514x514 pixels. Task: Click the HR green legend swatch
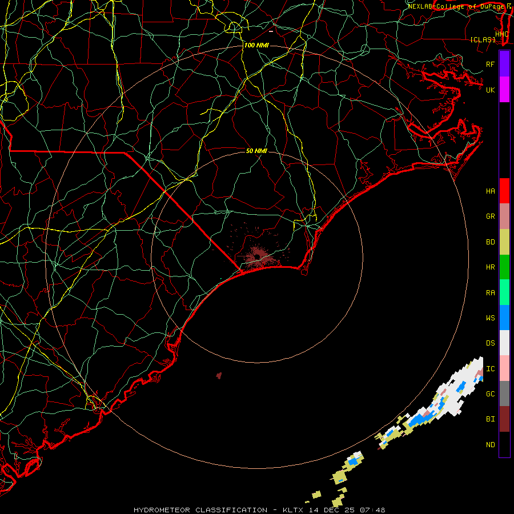[x=504, y=267]
